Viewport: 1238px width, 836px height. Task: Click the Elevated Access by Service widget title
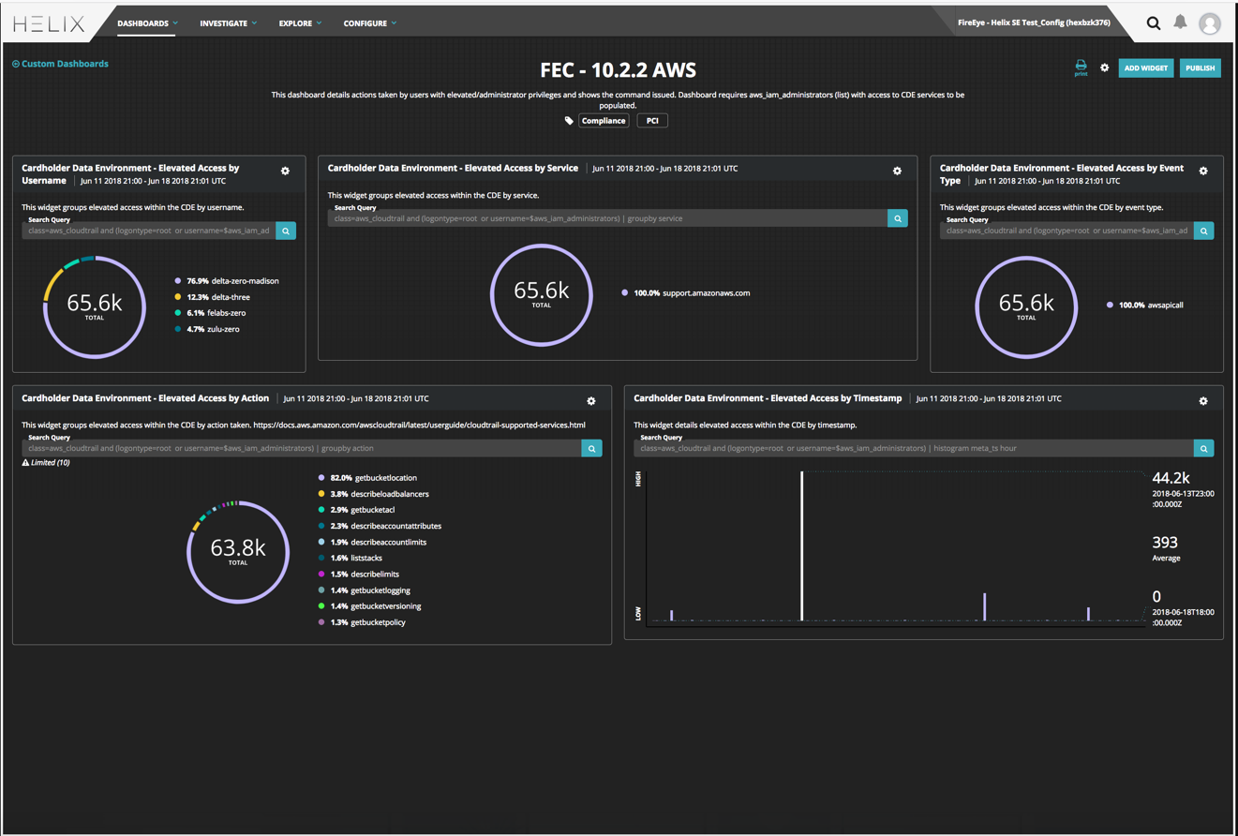(x=453, y=169)
